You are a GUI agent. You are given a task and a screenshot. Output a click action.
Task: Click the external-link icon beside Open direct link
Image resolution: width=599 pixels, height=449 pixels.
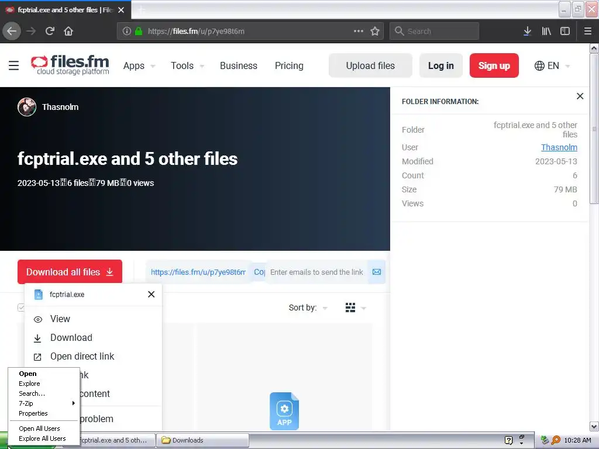tap(37, 357)
